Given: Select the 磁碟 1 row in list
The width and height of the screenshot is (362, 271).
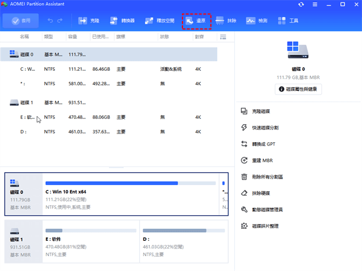Looking at the screenshot, I should click(x=109, y=103).
